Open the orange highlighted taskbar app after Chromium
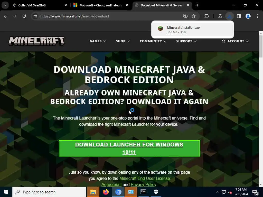The width and height of the screenshot is (263, 197). pos(131,192)
